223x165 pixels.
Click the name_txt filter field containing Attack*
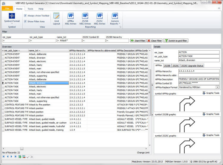tap(69, 41)
